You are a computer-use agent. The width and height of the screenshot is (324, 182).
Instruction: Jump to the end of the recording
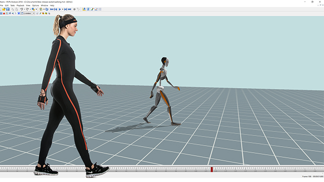coord(69,9)
